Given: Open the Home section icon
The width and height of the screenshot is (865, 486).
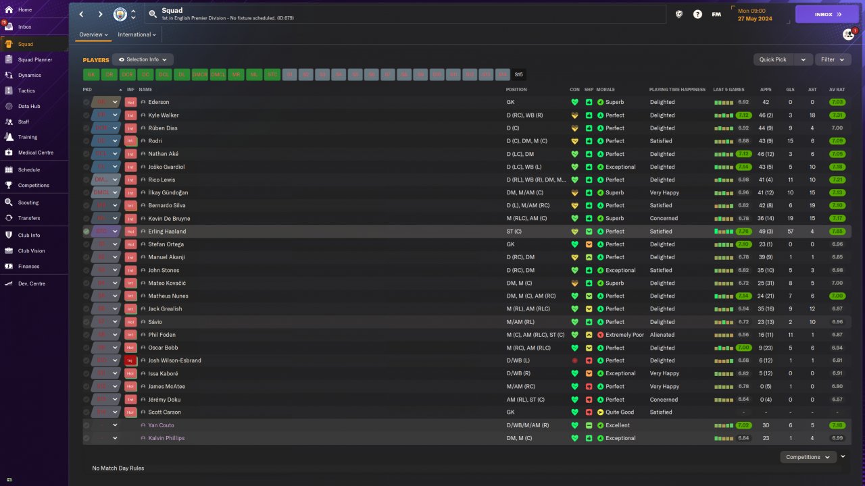Looking at the screenshot, I should (9, 9).
